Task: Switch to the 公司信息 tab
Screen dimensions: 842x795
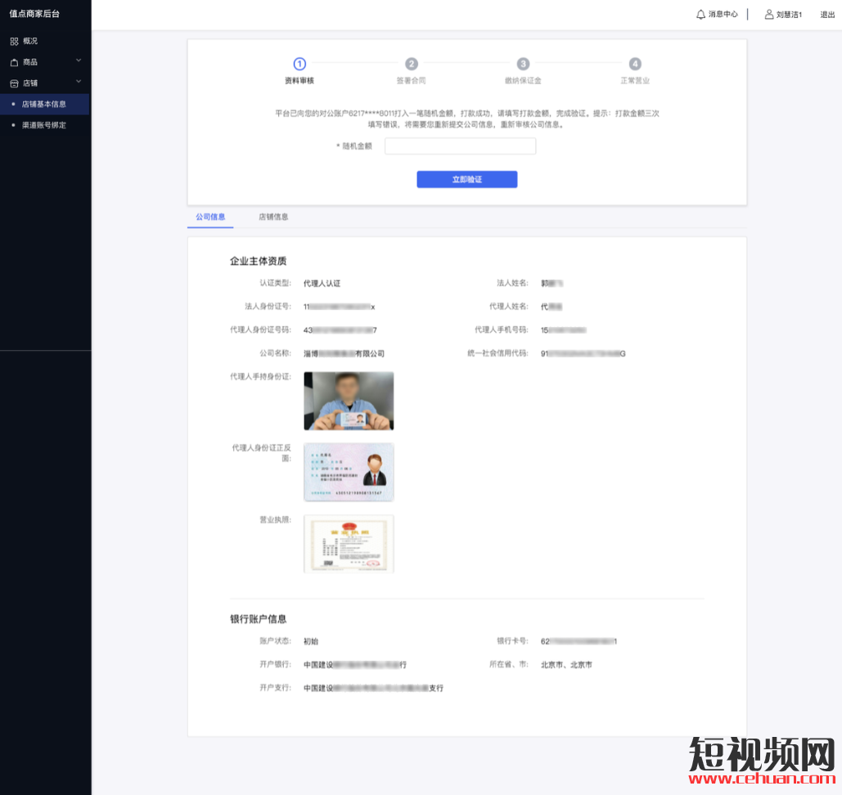Action: pyautogui.click(x=210, y=217)
